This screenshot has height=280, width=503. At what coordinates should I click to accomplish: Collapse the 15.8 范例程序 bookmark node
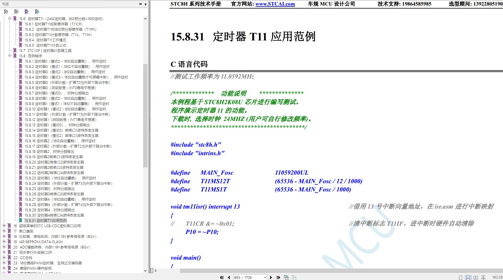10,56
